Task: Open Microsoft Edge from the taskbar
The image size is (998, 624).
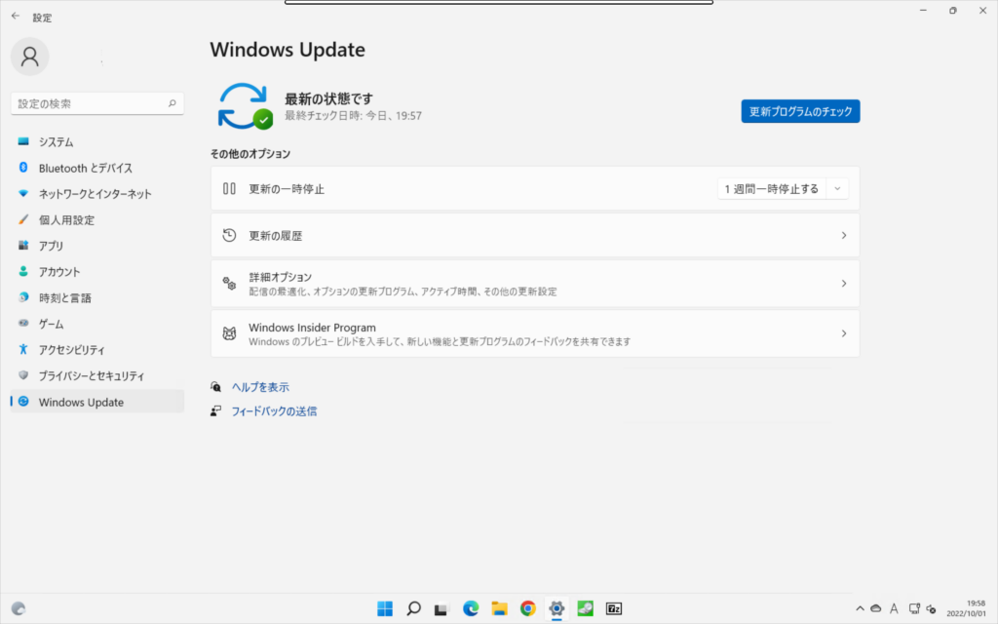Action: tap(470, 608)
